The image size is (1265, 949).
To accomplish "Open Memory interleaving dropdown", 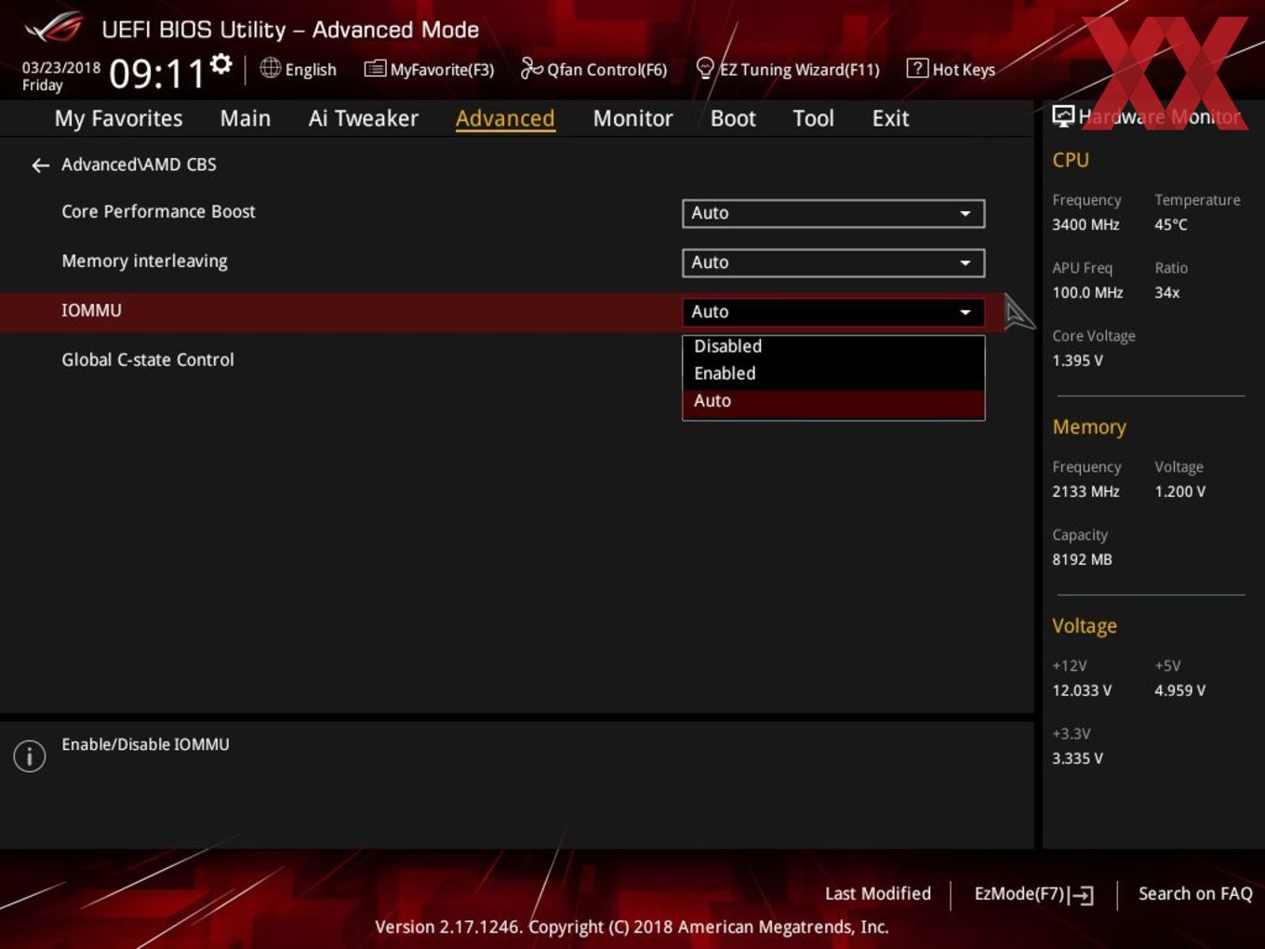I will 832,262.
